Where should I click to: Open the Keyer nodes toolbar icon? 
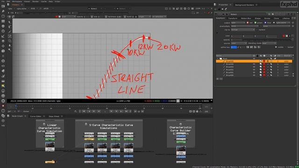[x=3, y=36]
